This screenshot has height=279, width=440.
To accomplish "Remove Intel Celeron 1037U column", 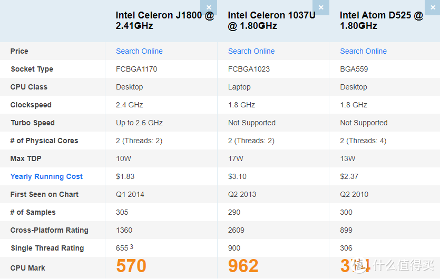I will pyautogui.click(x=321, y=7).
